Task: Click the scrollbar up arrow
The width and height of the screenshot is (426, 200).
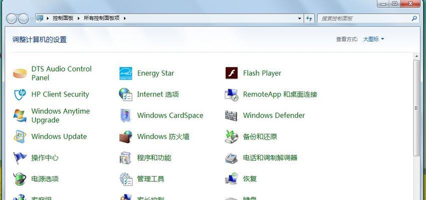Action: click(416, 56)
